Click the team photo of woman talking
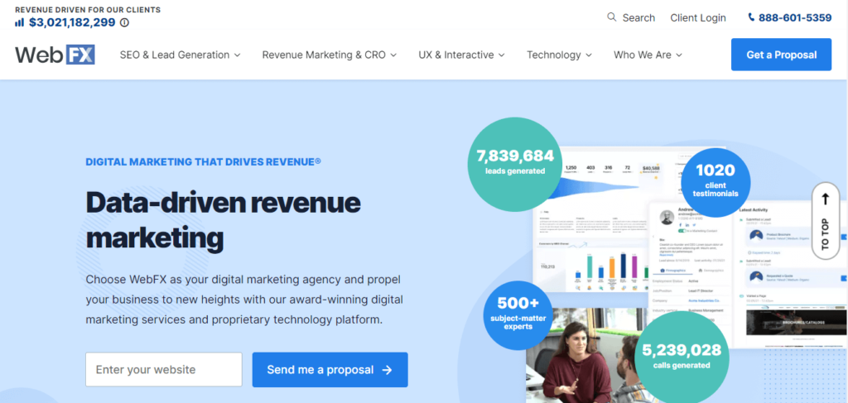848x403 pixels. [x=584, y=357]
